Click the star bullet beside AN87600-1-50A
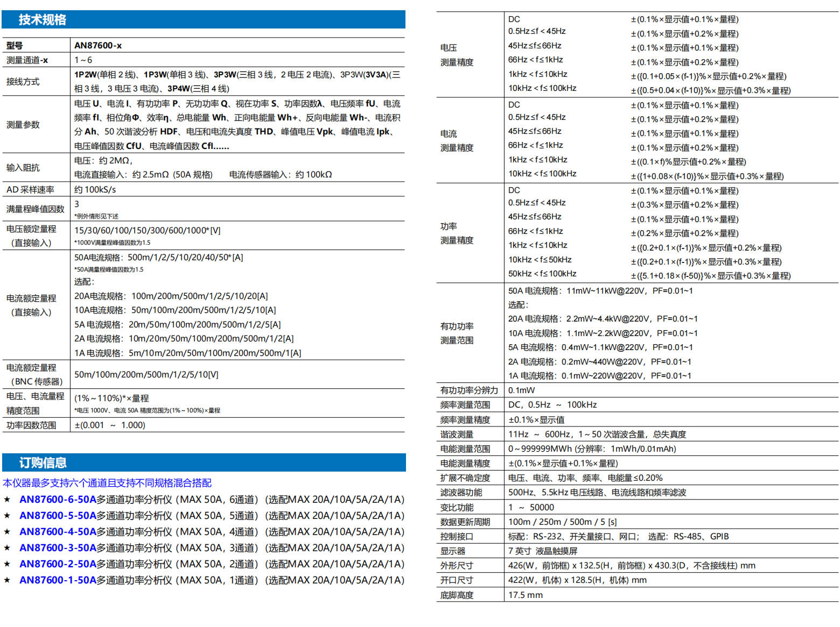This screenshot has height=627, width=840. pos(7,580)
